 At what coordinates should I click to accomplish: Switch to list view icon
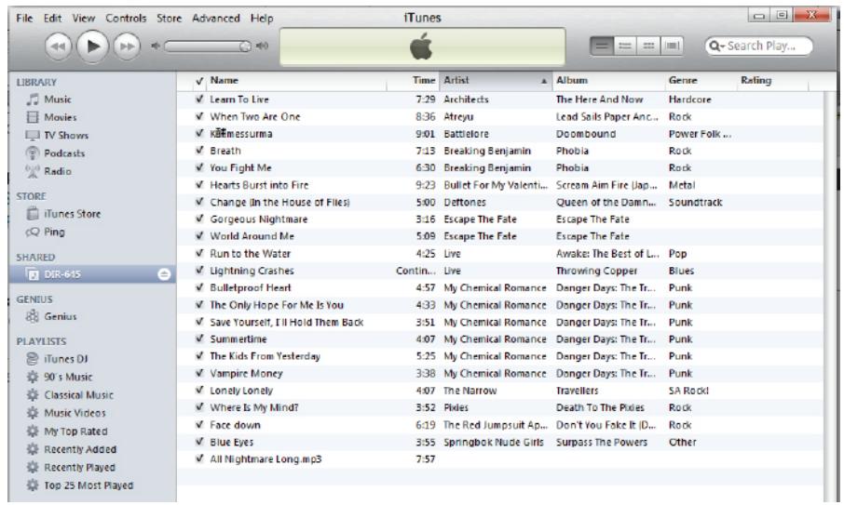(x=602, y=46)
